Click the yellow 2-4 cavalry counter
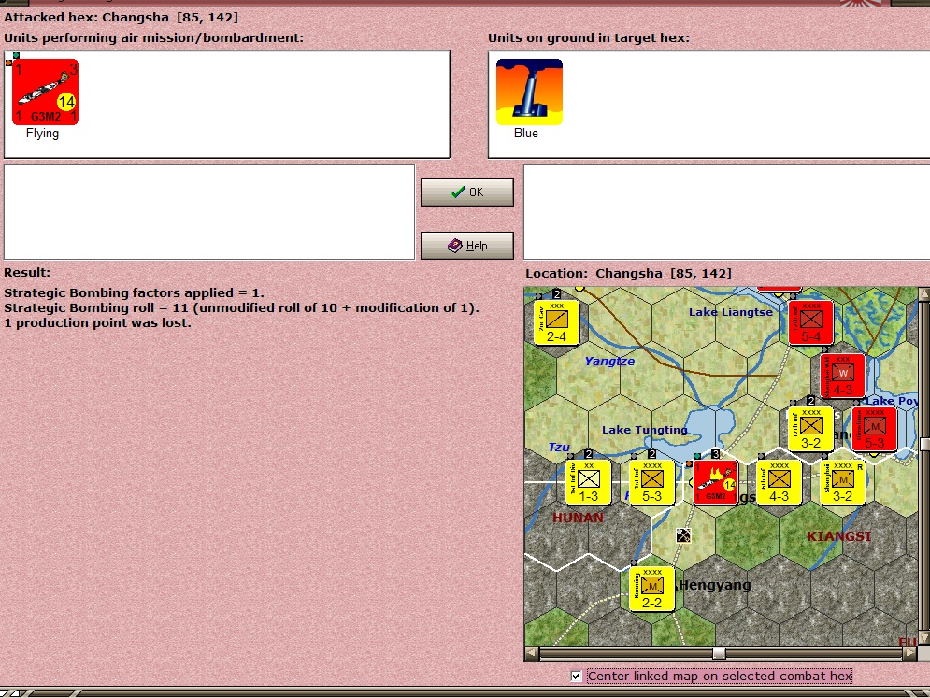The height and width of the screenshot is (698, 930). [x=556, y=322]
